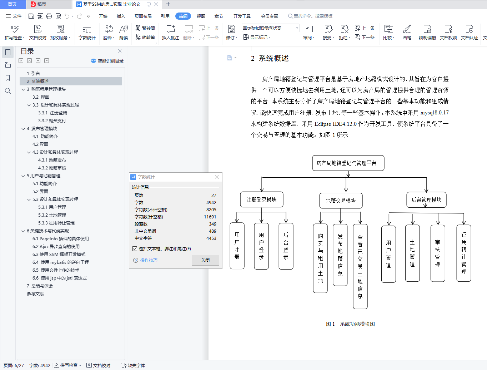Undo the last action
Viewport: 487px width, 370px height.
click(x=67, y=16)
